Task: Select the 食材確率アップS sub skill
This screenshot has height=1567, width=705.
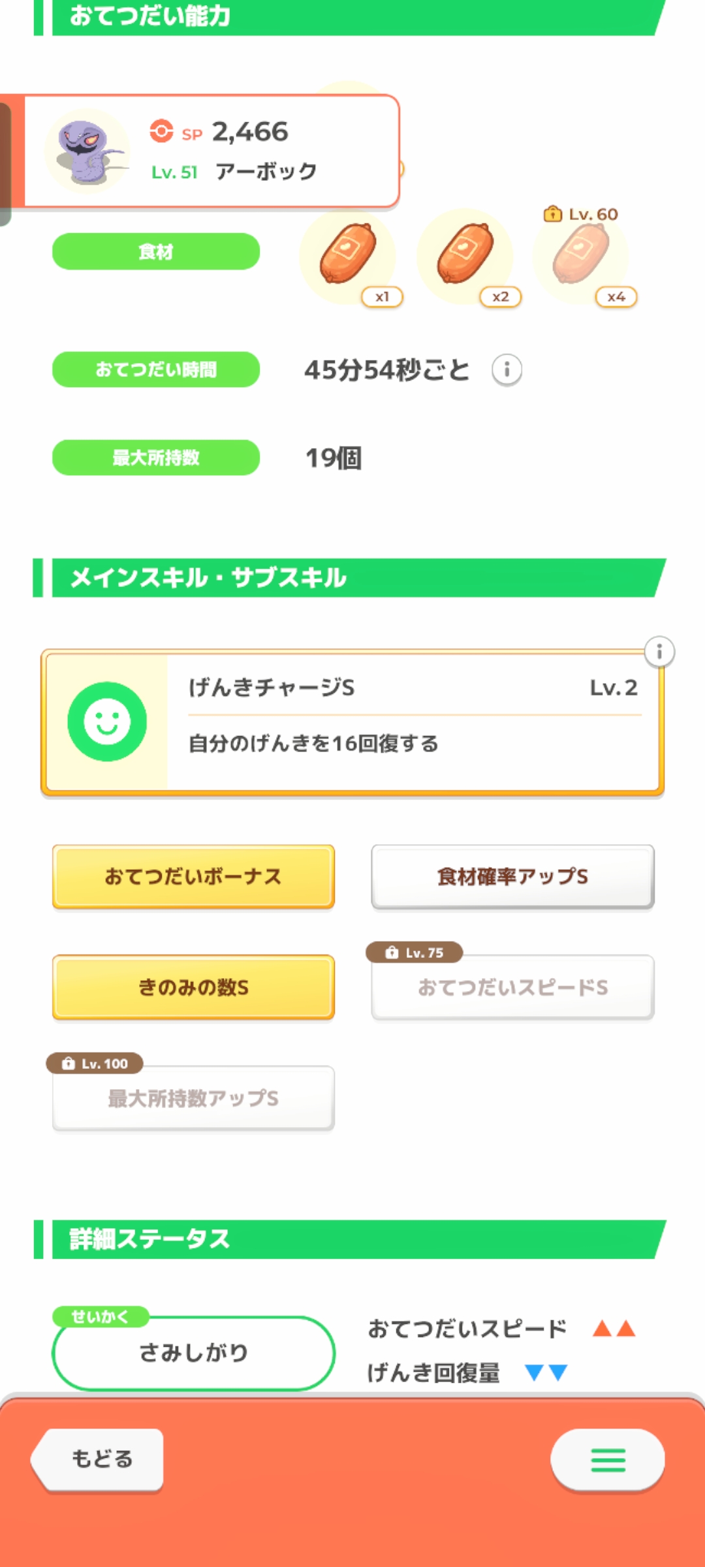Action: pyautogui.click(x=512, y=876)
